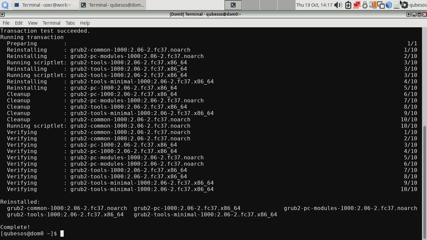Image resolution: width=427 pixels, height=240 pixels.
Task: Open the volume speaker tray icon
Action: (338, 5)
